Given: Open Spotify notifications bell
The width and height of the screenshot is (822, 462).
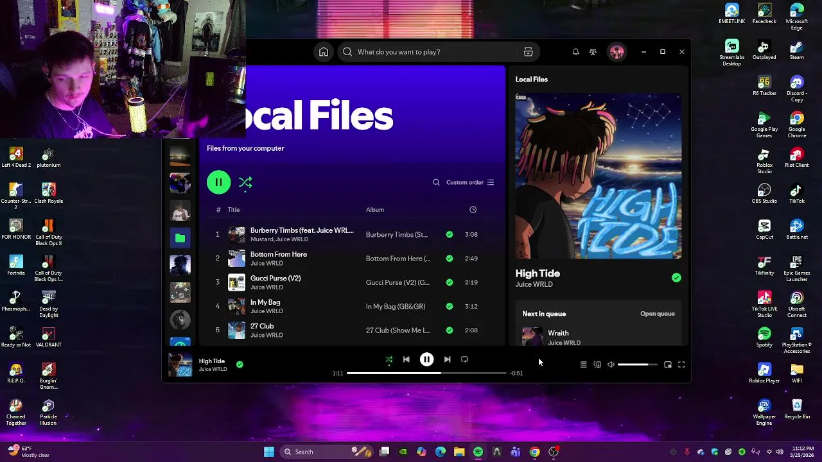Looking at the screenshot, I should coord(576,52).
